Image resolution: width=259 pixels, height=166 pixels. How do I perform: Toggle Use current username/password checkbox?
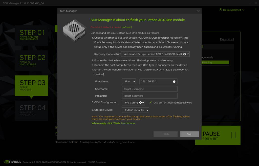click(150, 102)
